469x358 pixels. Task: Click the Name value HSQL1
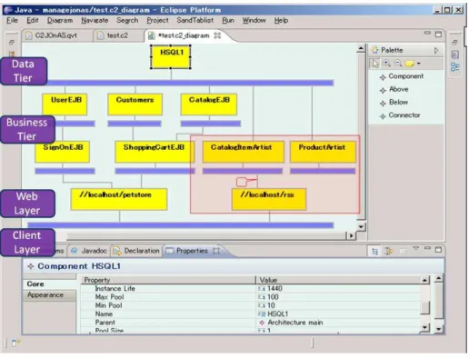[x=277, y=313]
